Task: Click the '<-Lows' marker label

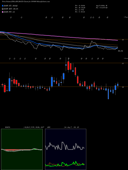Action: point(126,58)
